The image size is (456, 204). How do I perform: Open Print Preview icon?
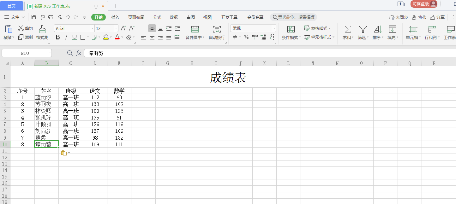tap(59, 17)
